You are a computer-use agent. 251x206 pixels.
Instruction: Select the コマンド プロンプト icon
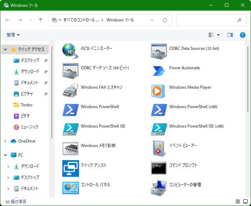[158, 168]
